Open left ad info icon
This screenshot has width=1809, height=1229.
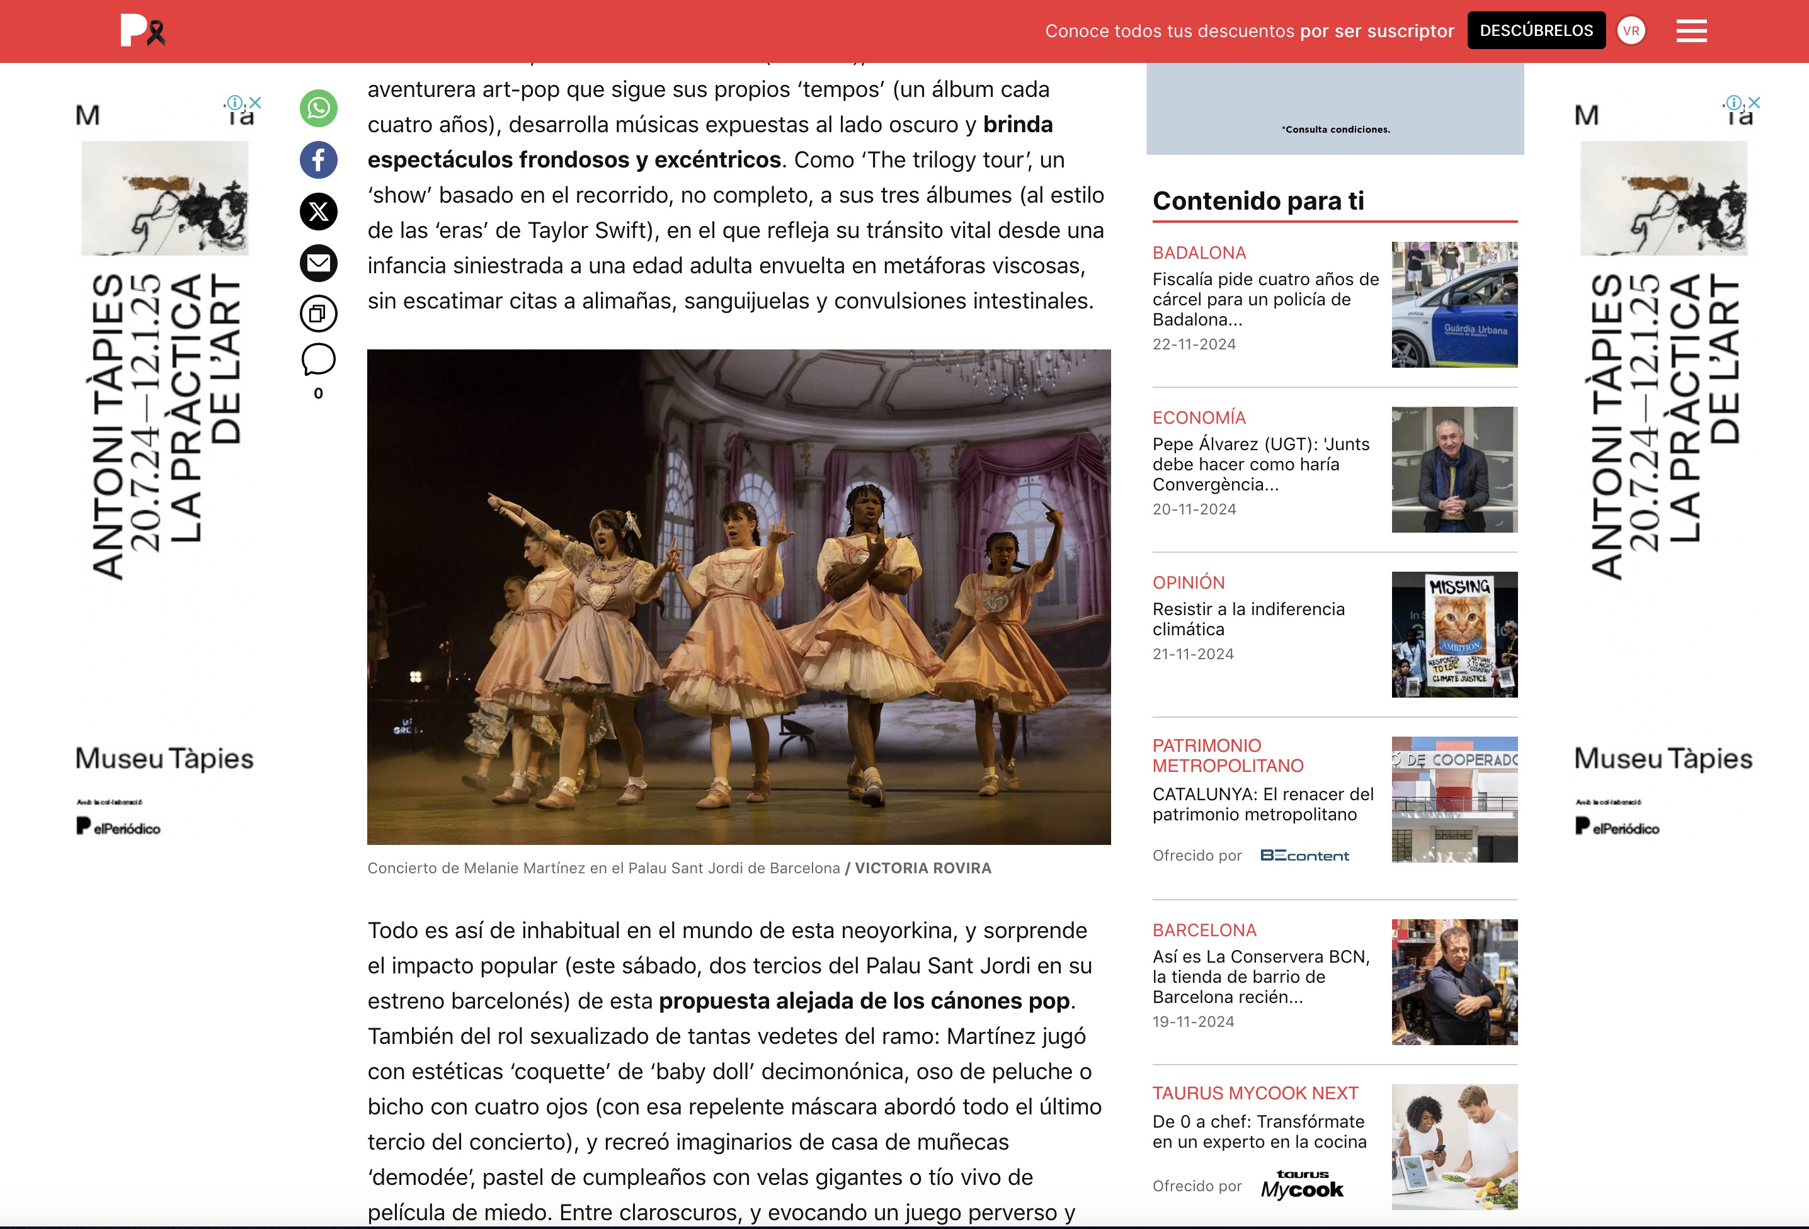[234, 103]
